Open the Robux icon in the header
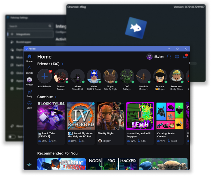Screen dimensions: 211x176 tap(177, 57)
